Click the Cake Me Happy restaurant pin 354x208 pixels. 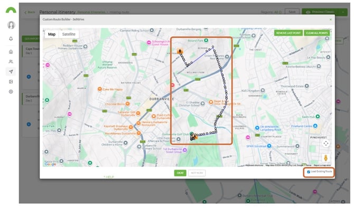coord(99,89)
